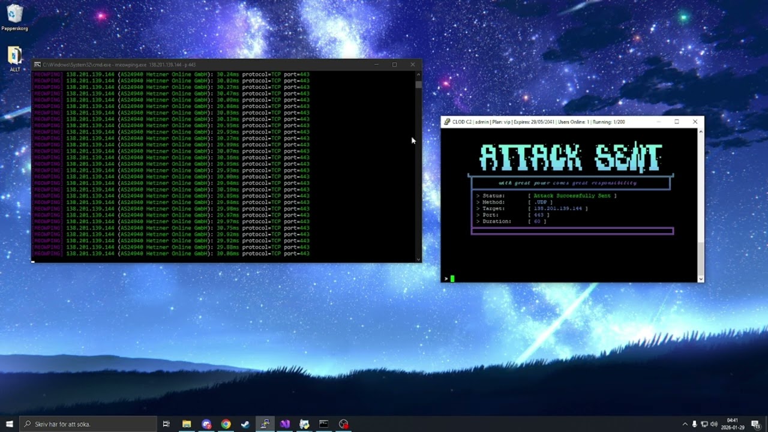Click the microphone tray icon
Screen dimensions: 768x432
coord(694,424)
